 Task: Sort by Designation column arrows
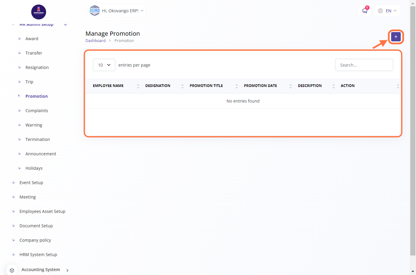click(182, 86)
